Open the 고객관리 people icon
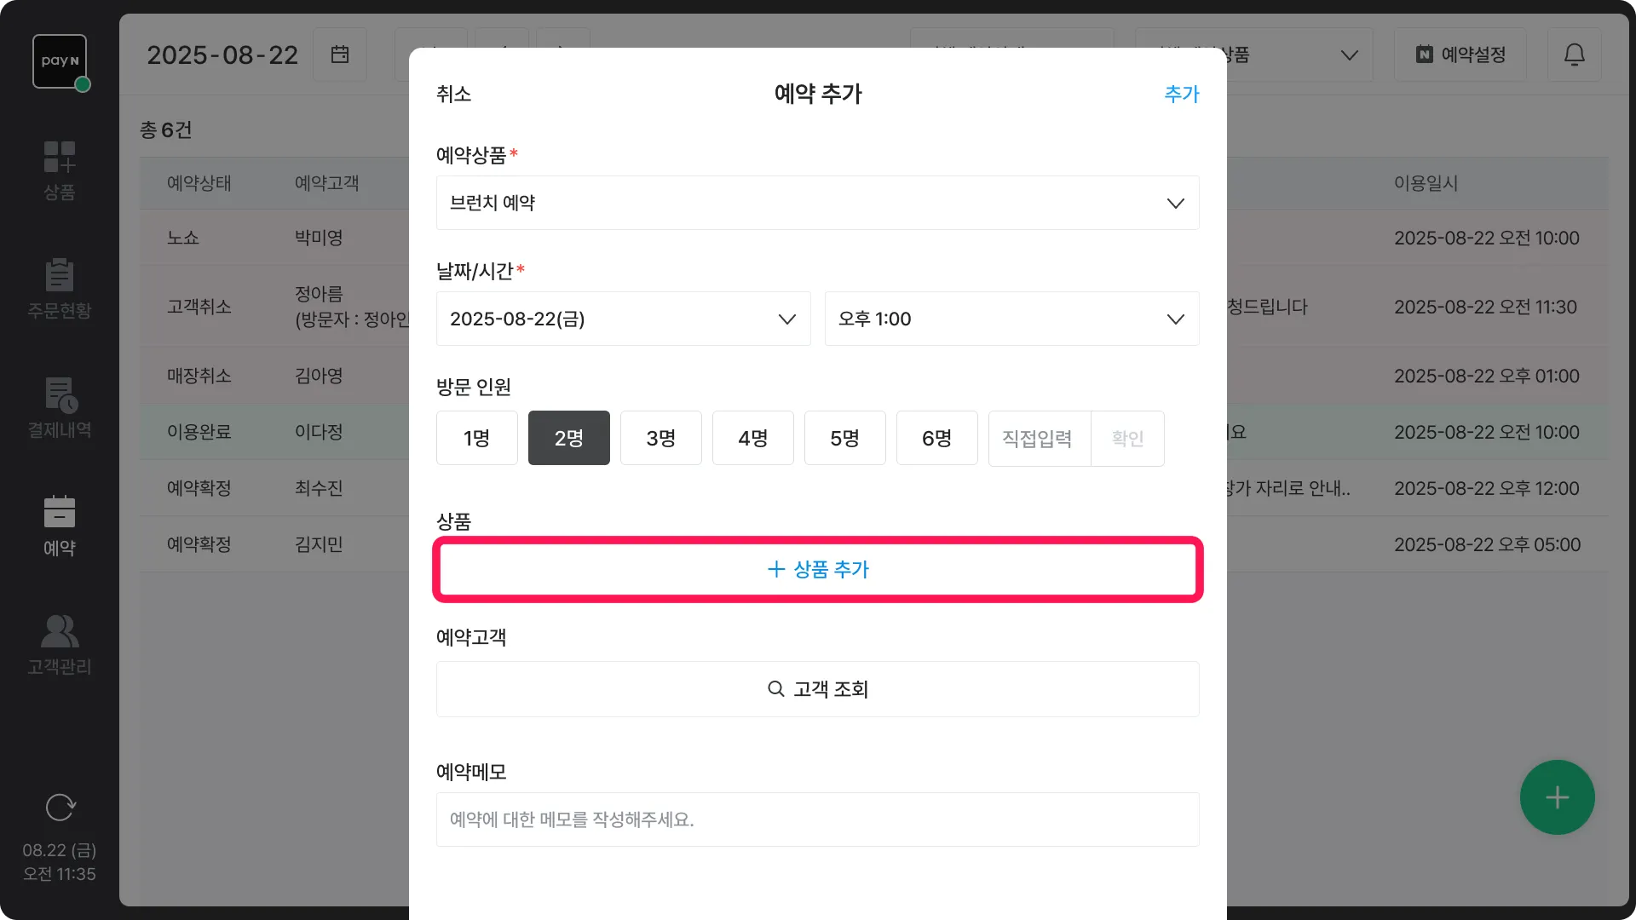 pos(60,631)
